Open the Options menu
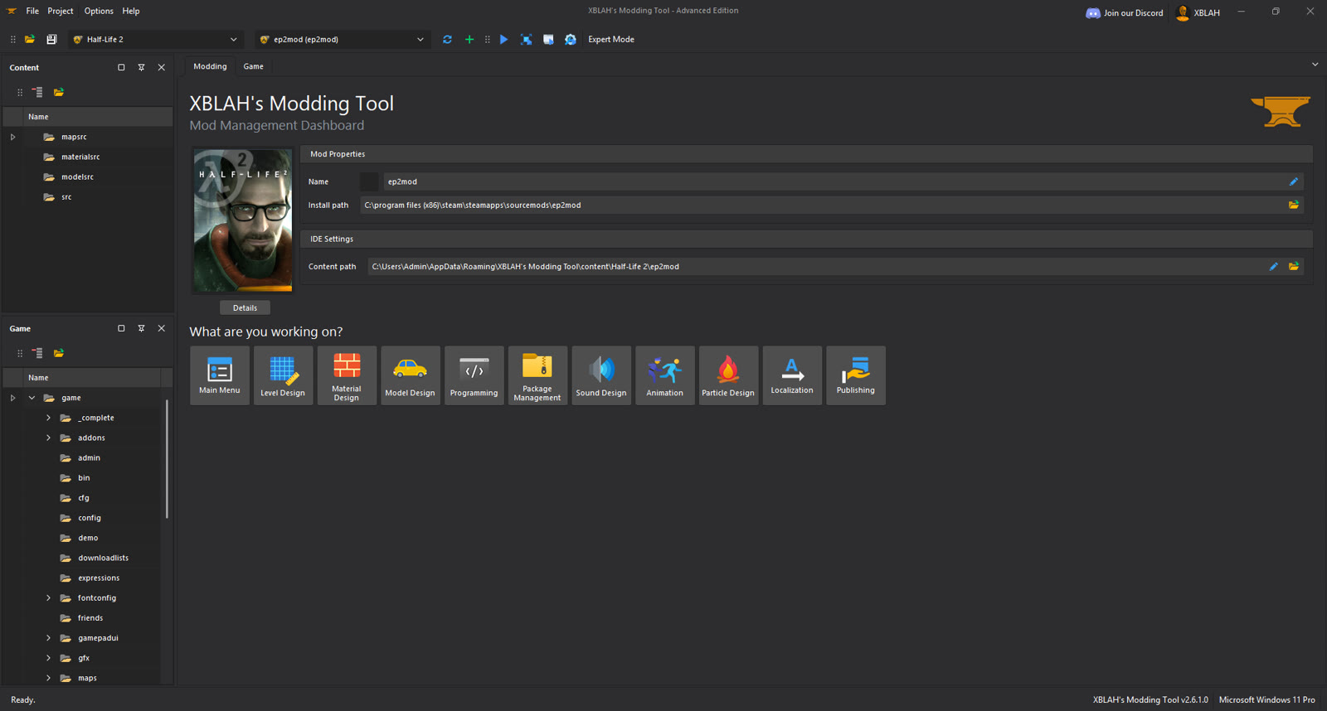Screen dimensions: 1327x711 point(99,11)
